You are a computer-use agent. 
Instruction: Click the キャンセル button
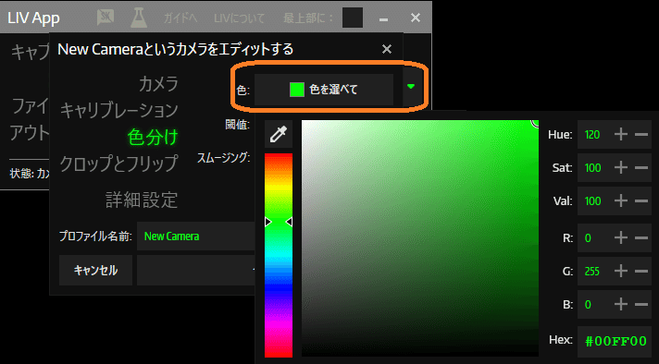(95, 270)
